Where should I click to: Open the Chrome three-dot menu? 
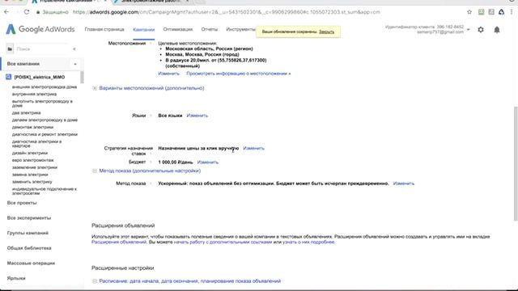[x=512, y=12]
